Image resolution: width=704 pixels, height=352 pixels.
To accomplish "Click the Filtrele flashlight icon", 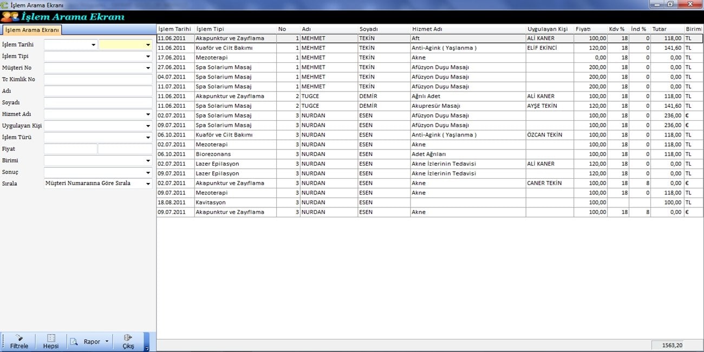I will click(x=19, y=337).
